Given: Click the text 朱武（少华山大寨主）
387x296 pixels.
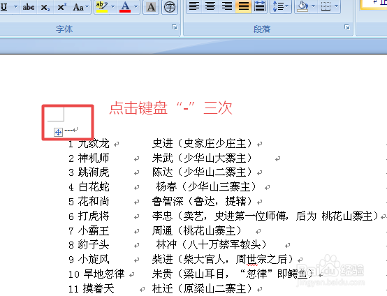Looking at the screenshot, I should pos(202,158).
